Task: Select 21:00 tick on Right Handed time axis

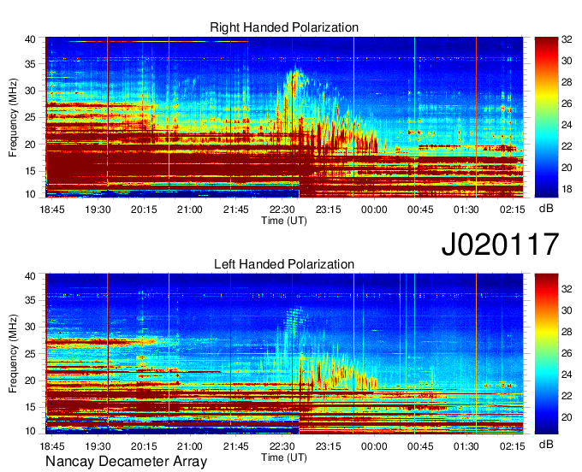Action: pyautogui.click(x=190, y=209)
